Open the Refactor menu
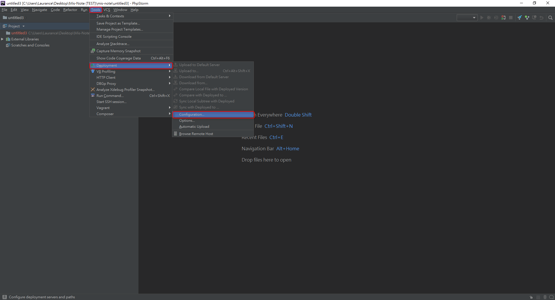The width and height of the screenshot is (555, 300). pos(70,10)
